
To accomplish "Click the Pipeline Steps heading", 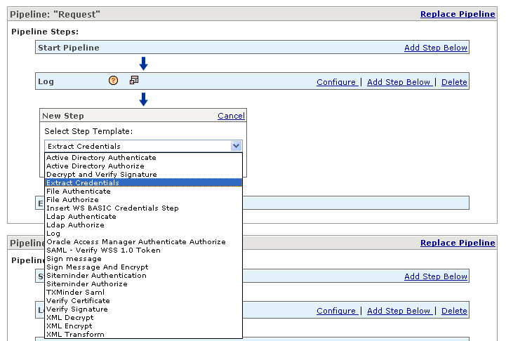I will [45, 32].
